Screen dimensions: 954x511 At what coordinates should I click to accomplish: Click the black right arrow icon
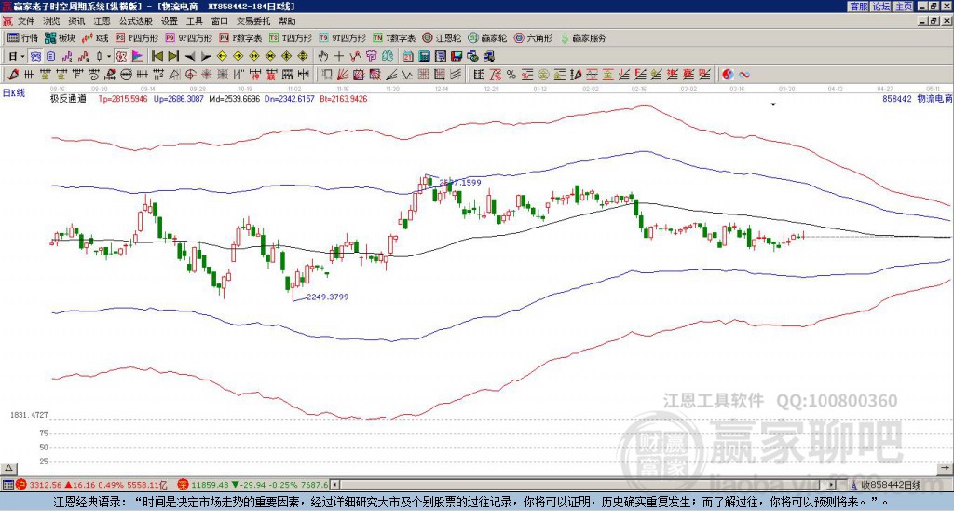point(206,57)
